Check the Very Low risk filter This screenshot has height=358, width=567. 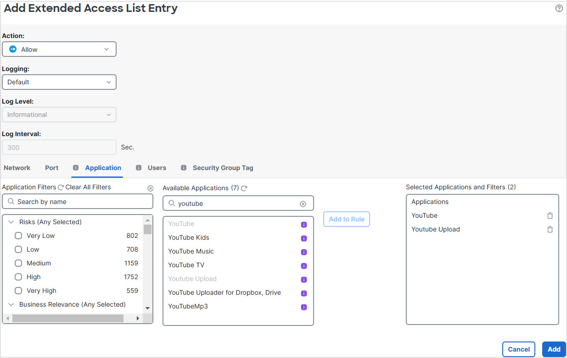[18, 236]
